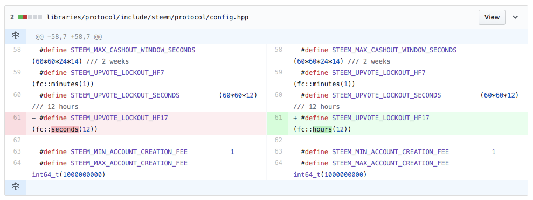This screenshot has height=200, width=533.
Task: Collapse the config.hpp file diff chevron
Action: (515, 17)
